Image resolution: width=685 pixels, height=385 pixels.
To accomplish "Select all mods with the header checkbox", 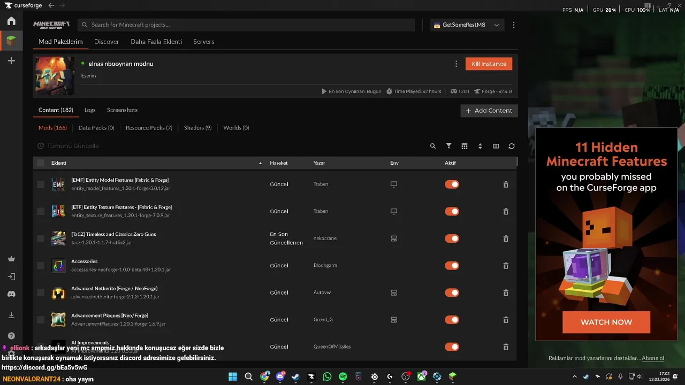I will coord(41,163).
